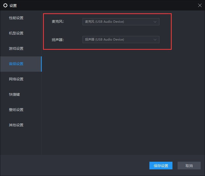Click the 设置 title text

pyautogui.click(x=13, y=5)
